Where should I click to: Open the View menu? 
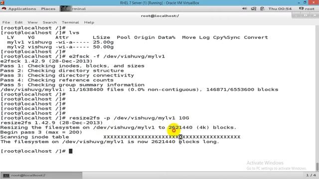pyautogui.click(x=32, y=22)
